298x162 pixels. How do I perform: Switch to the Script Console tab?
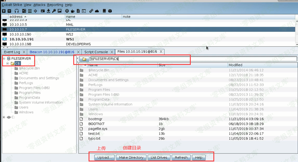pyautogui.click(x=96, y=52)
